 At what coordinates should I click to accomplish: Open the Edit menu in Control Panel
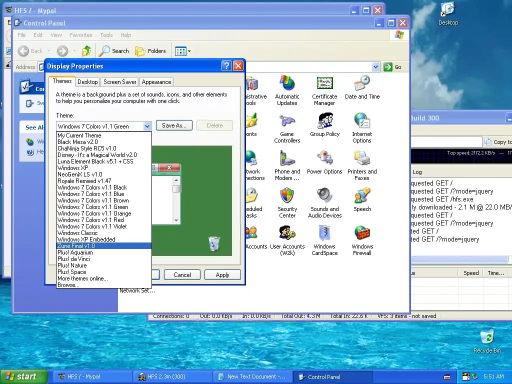click(x=38, y=35)
